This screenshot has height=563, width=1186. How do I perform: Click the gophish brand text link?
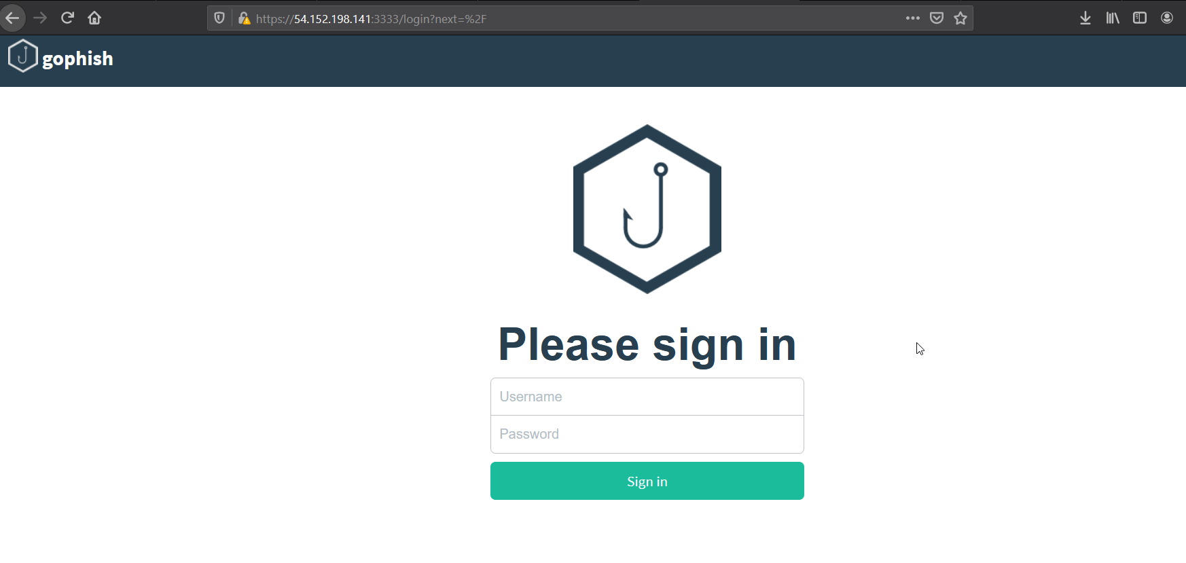coord(77,58)
